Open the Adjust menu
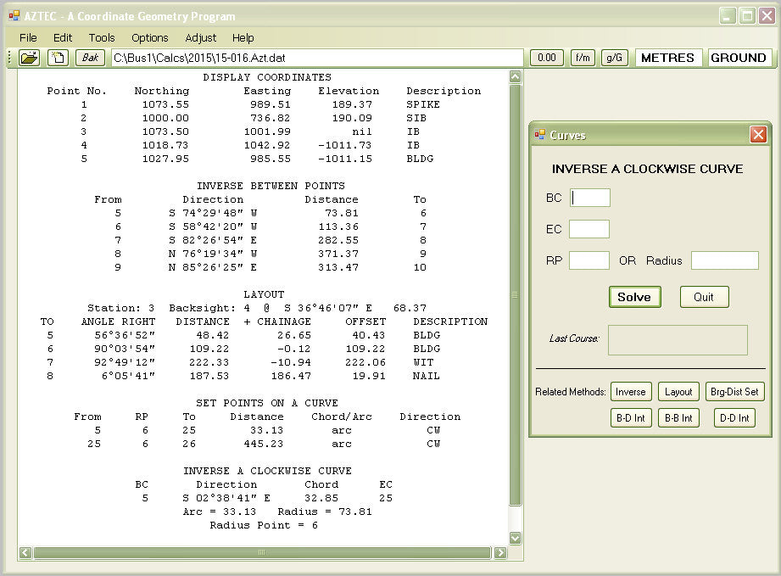Viewport: 781px width, 576px height. point(201,37)
